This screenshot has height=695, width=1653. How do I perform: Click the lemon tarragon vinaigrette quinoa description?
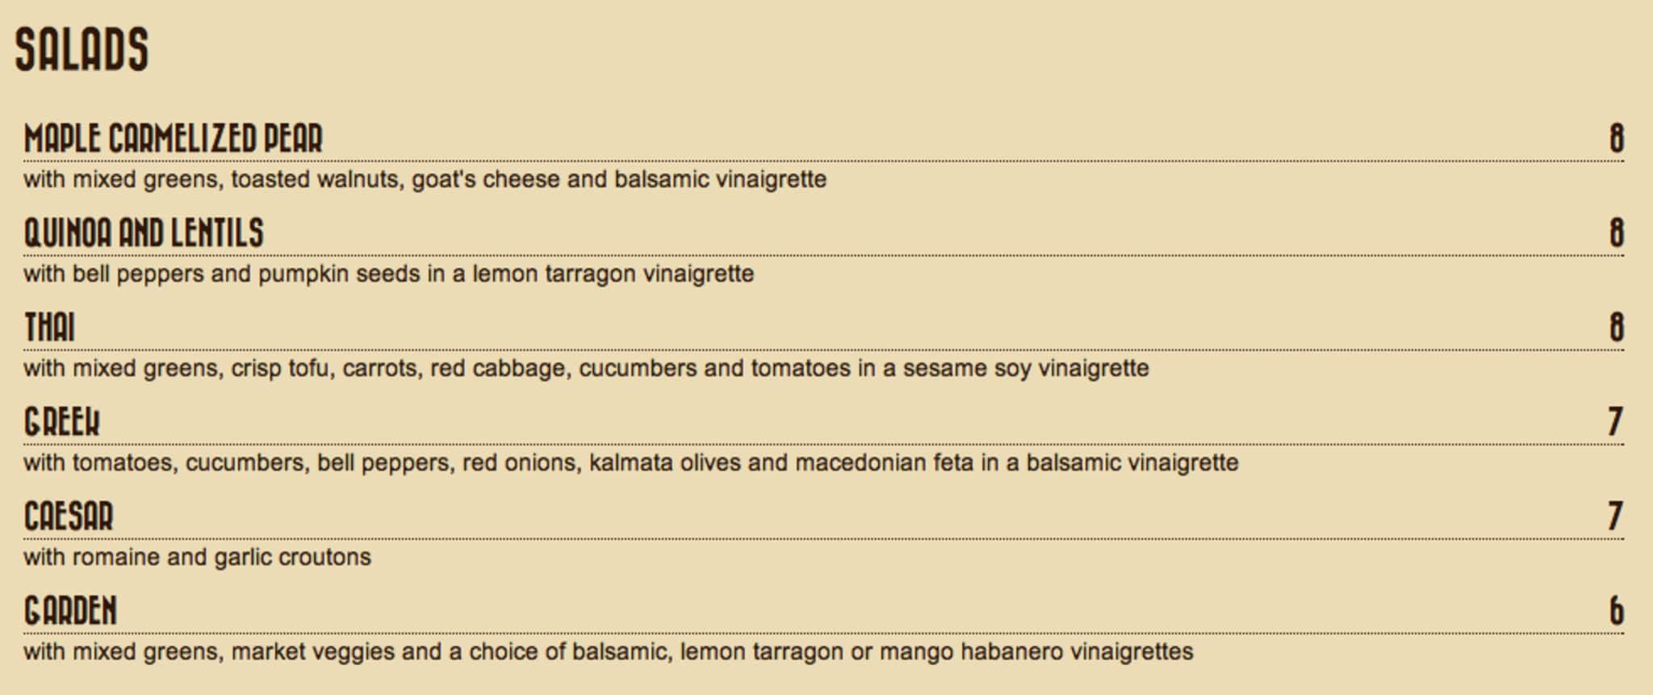click(388, 274)
